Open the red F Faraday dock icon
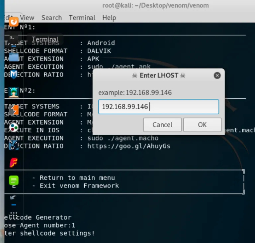This screenshot has height=243, width=255. tap(14, 163)
